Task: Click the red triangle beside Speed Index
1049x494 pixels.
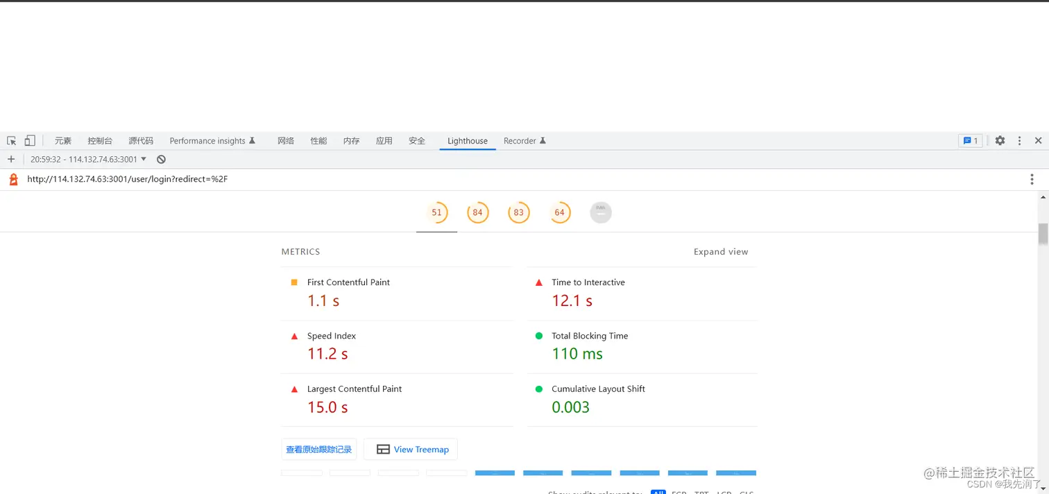Action: pos(294,336)
